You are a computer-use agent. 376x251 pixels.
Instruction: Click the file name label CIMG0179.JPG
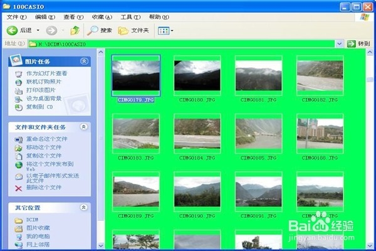pyautogui.click(x=136, y=100)
